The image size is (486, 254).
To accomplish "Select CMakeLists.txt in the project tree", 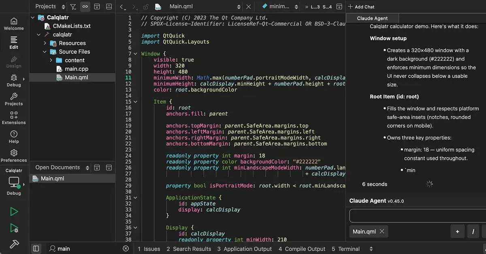I will pyautogui.click(x=72, y=26).
